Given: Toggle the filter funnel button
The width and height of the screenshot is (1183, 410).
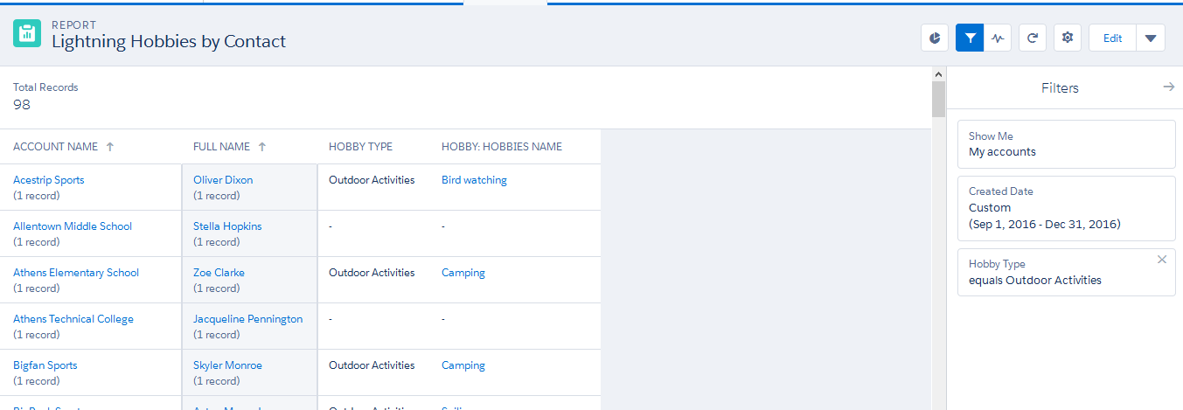Looking at the screenshot, I should tap(970, 38).
